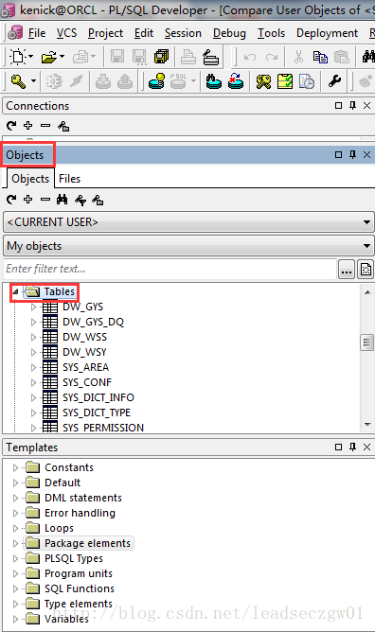Screen dimensions: 375x632
Task: Click the filter funnel icon in Objects toolbar
Action: [x=80, y=200]
